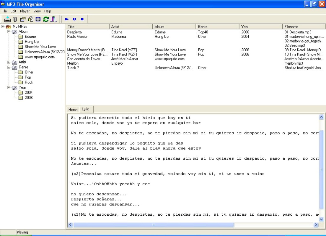Click the lyrics horizontal scrollbar thumb
The image size is (326, 236).
point(154,224)
